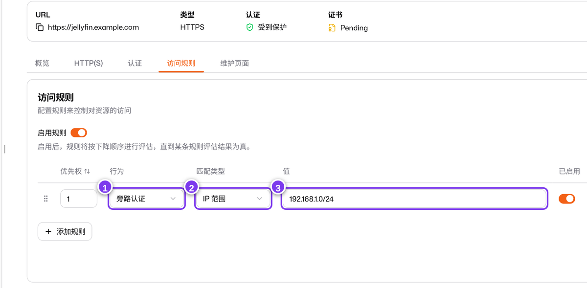Switch to the HTTP(S) tab

[x=89, y=63]
